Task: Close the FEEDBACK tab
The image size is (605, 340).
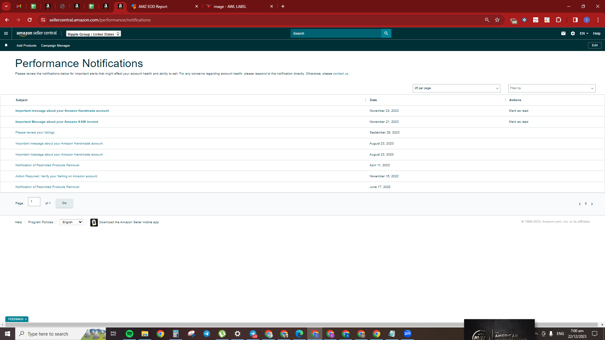Action: point(26,319)
